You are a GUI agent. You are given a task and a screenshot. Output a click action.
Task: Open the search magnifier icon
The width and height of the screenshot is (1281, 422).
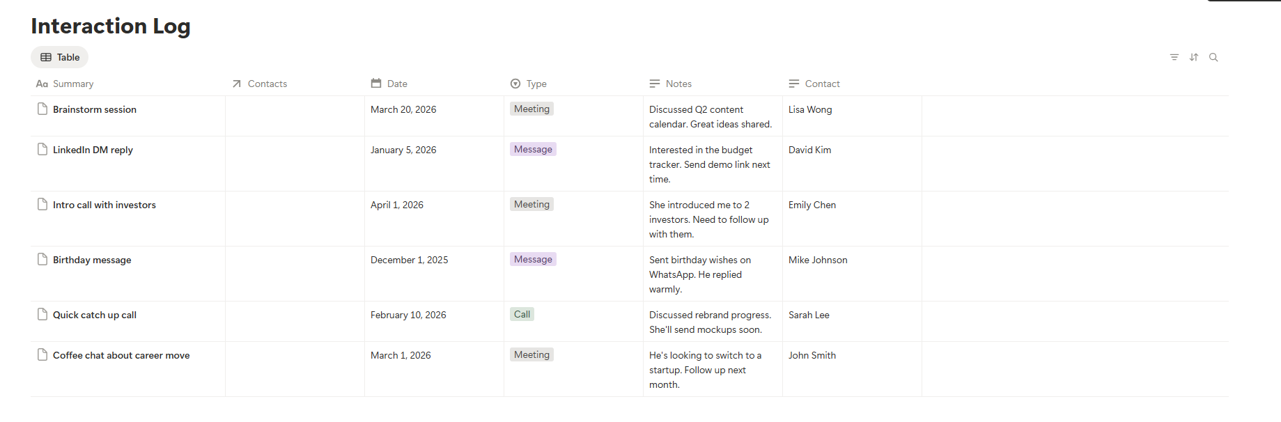1213,57
